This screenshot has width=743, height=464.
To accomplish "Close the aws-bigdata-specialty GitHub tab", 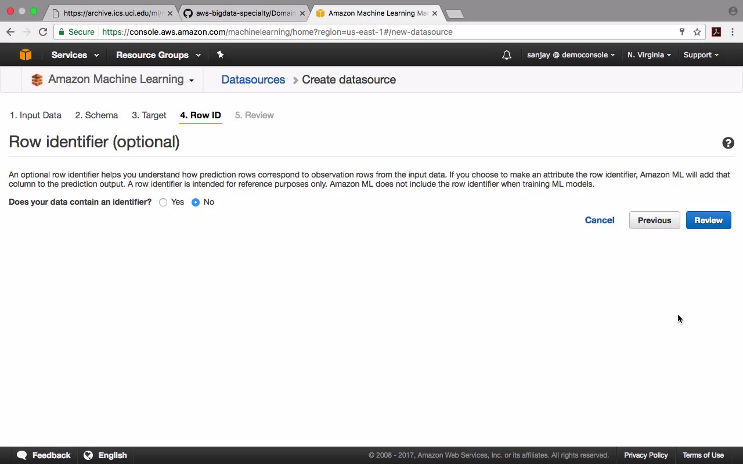I will tap(302, 13).
